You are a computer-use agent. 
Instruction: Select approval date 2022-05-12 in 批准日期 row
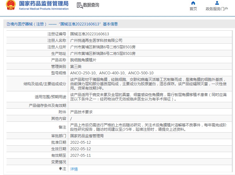pyautogui.click(x=81, y=142)
